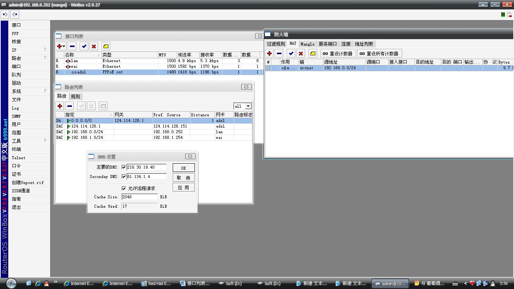514x289 pixels.
Task: Click green status indicator in WinBox toolbar
Action: coord(503,14)
